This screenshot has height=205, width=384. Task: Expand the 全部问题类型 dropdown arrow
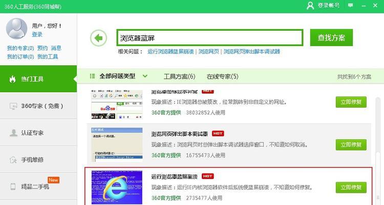pos(145,76)
